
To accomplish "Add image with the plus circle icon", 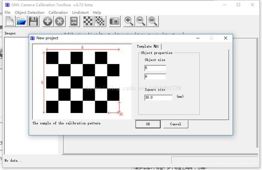I will [x=48, y=21].
